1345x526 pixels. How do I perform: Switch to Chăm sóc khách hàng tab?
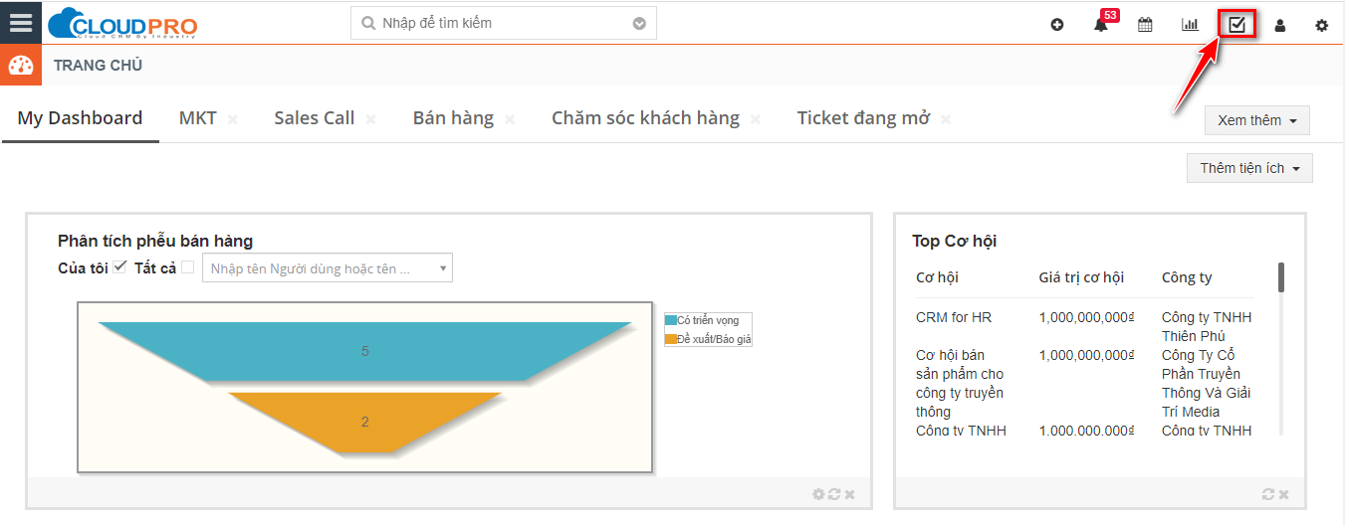click(645, 118)
